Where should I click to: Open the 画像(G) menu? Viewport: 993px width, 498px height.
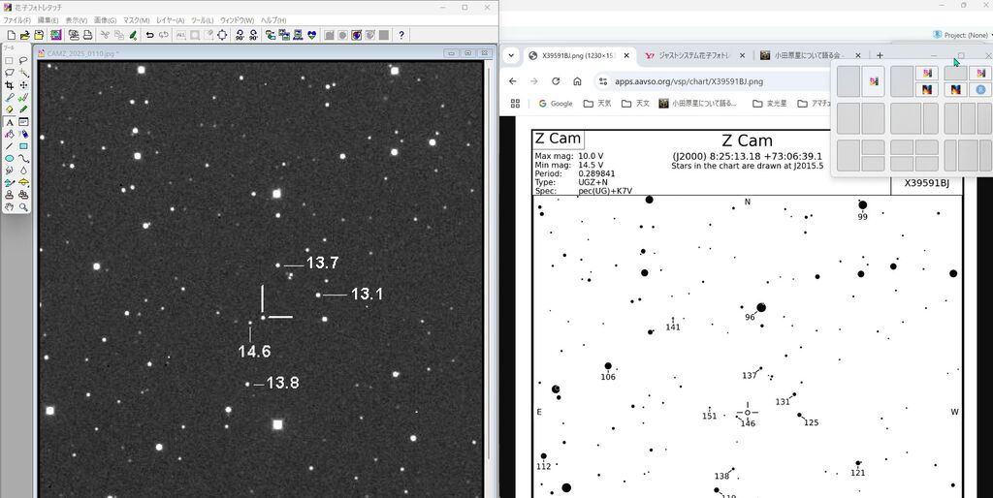coord(105,20)
